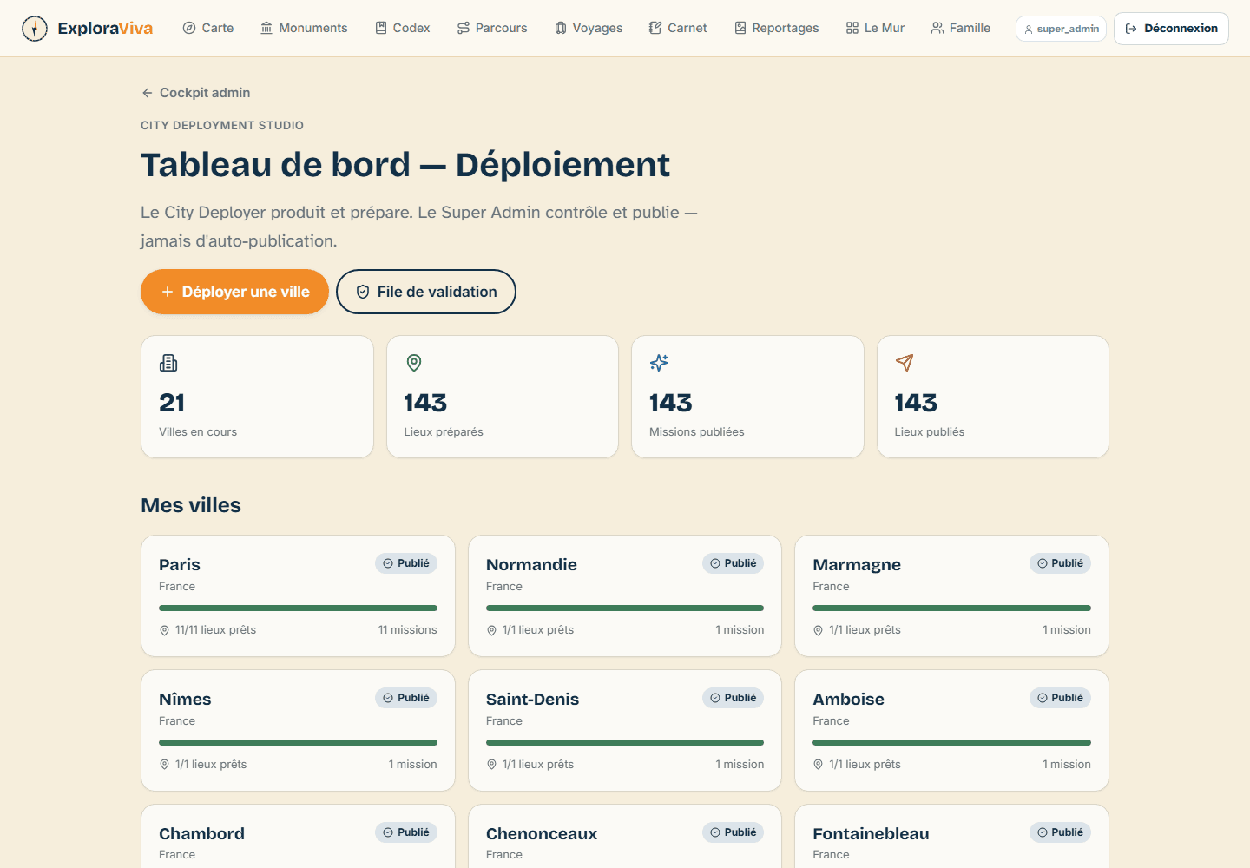This screenshot has height=868, width=1250.
Task: Return to Cockpit admin
Action: pyautogui.click(x=196, y=93)
